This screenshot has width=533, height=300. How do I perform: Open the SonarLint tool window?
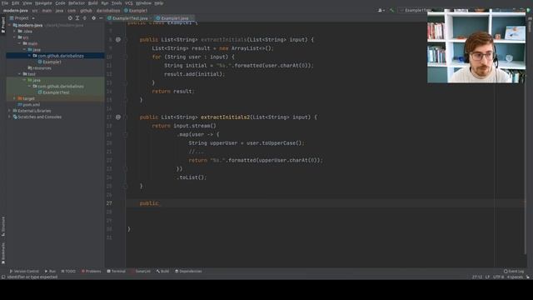[x=141, y=271]
